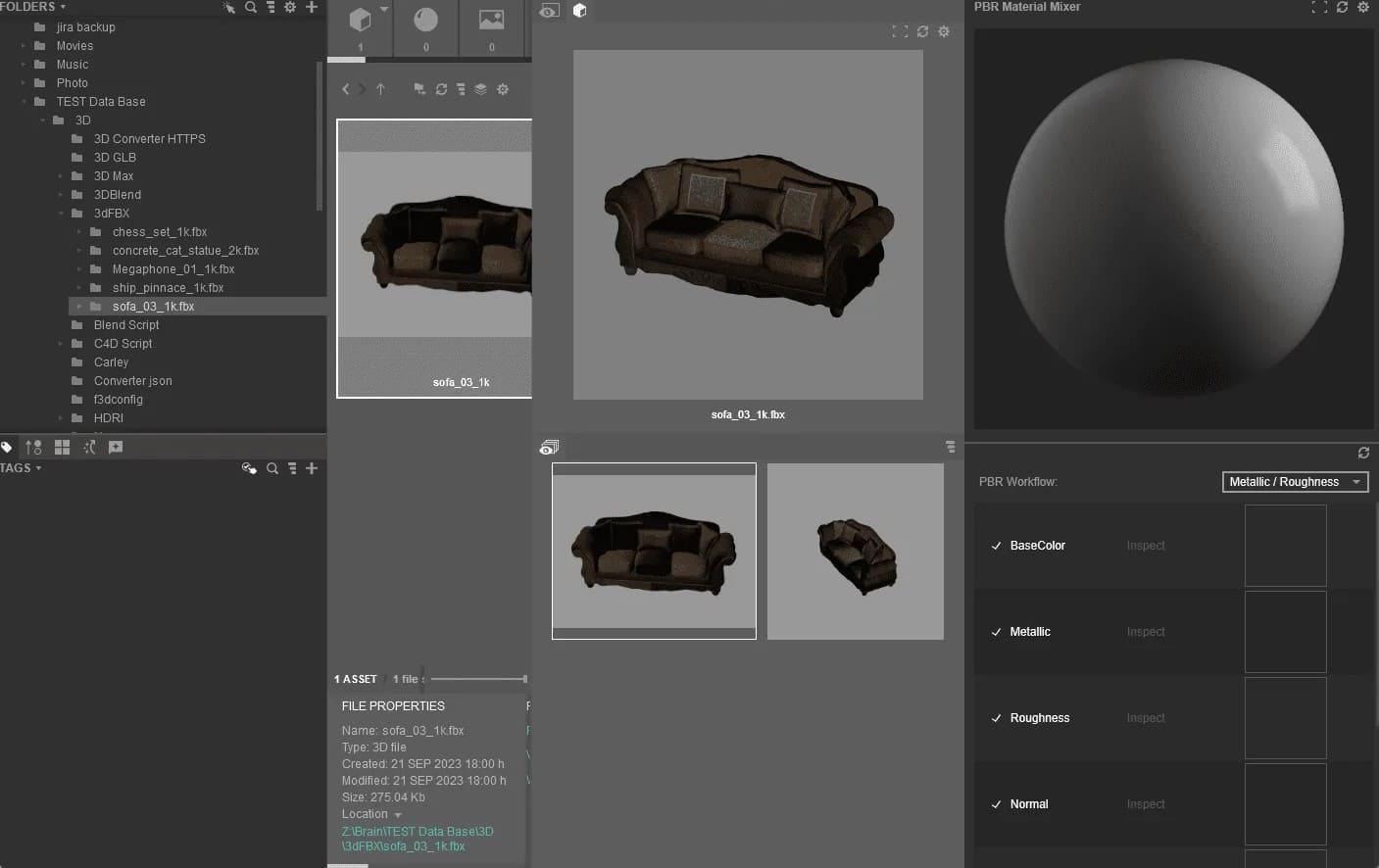
Task: Go up one folder level arrow
Action: tap(380, 89)
